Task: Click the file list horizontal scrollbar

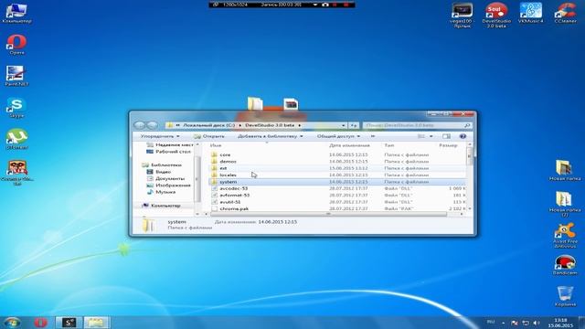Action: click(328, 214)
